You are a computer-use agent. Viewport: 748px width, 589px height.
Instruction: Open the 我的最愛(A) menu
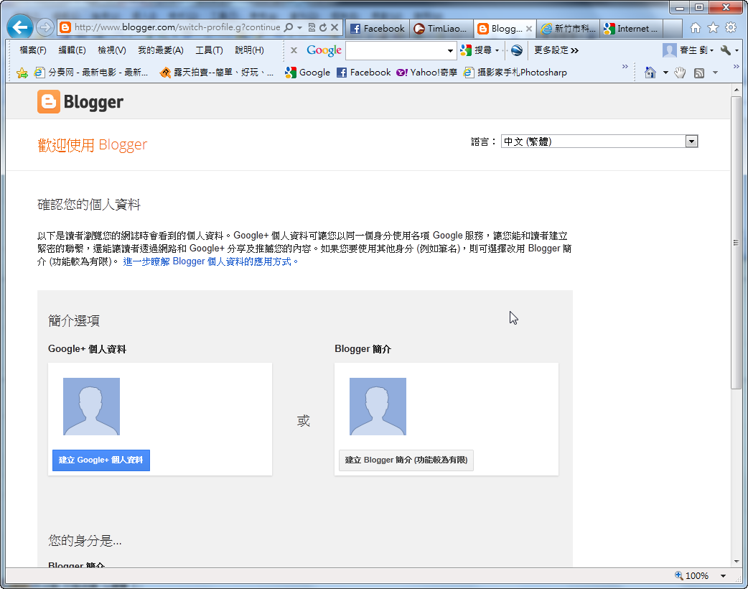(161, 50)
